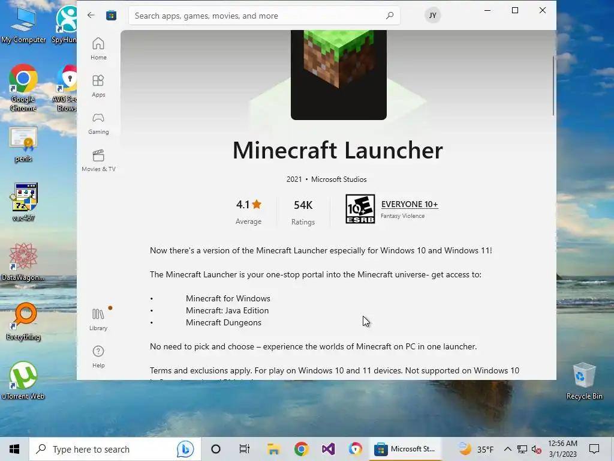This screenshot has width=614, height=461.
Task: Go back using the Store back arrow
Action: [x=91, y=15]
